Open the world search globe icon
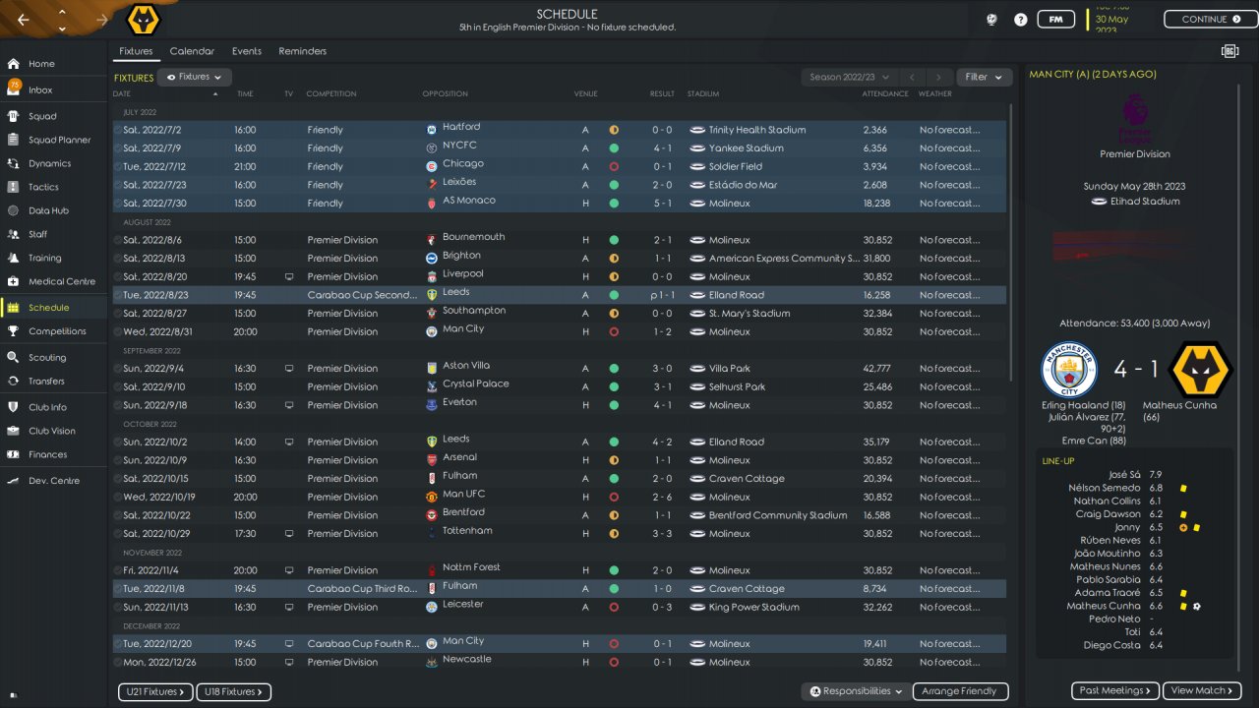The width and height of the screenshot is (1259, 708). tap(993, 20)
